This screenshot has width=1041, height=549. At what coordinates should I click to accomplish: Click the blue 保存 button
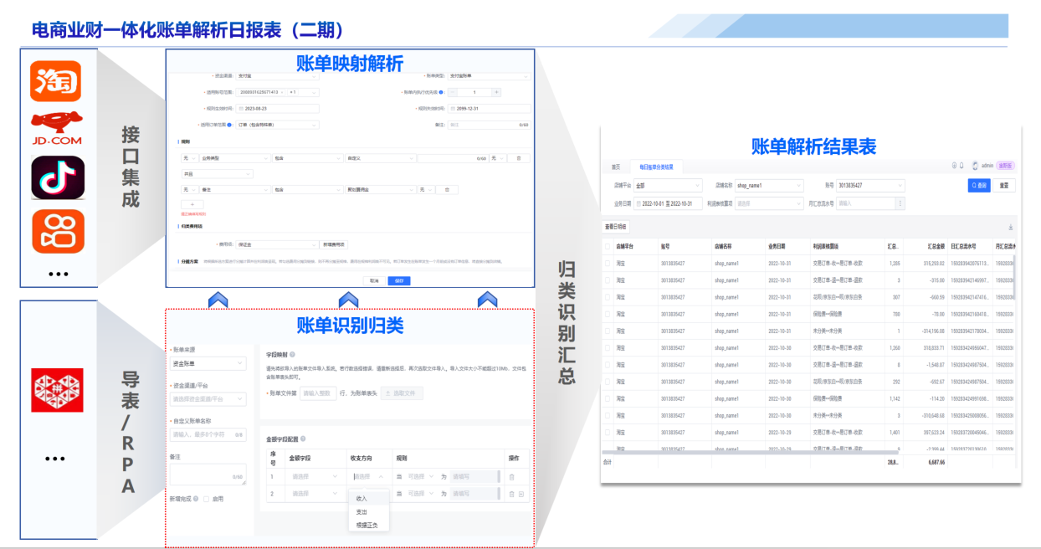click(398, 280)
